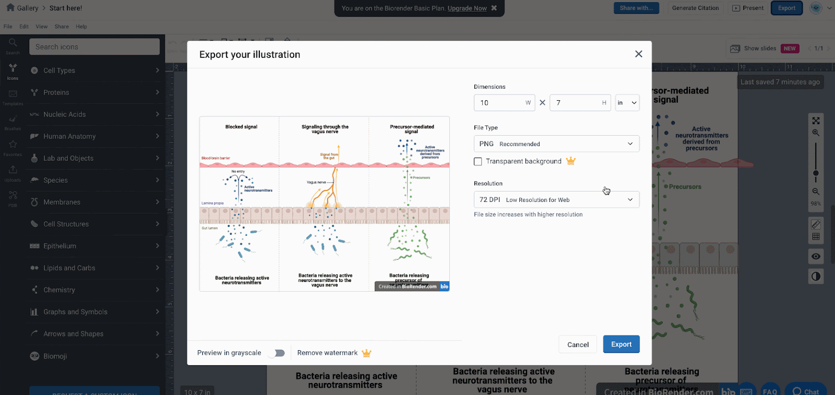Toggle the eye visibility icon on right toolbar
This screenshot has width=835, height=395.
(x=816, y=256)
